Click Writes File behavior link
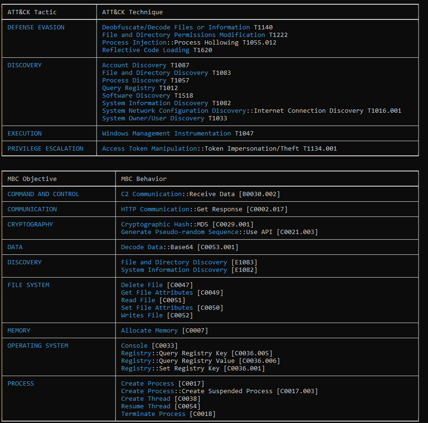This screenshot has height=423, width=428. click(x=142, y=315)
